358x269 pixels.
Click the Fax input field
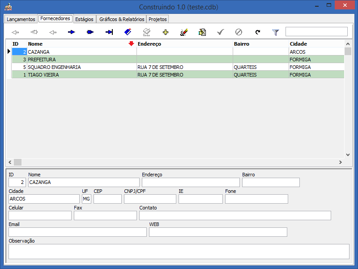105,216
